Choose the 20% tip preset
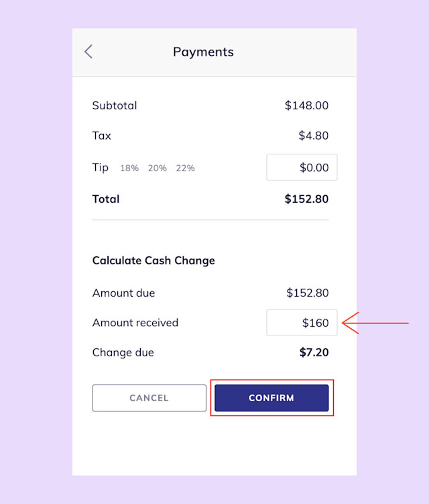This screenshot has width=429, height=504. tap(158, 168)
